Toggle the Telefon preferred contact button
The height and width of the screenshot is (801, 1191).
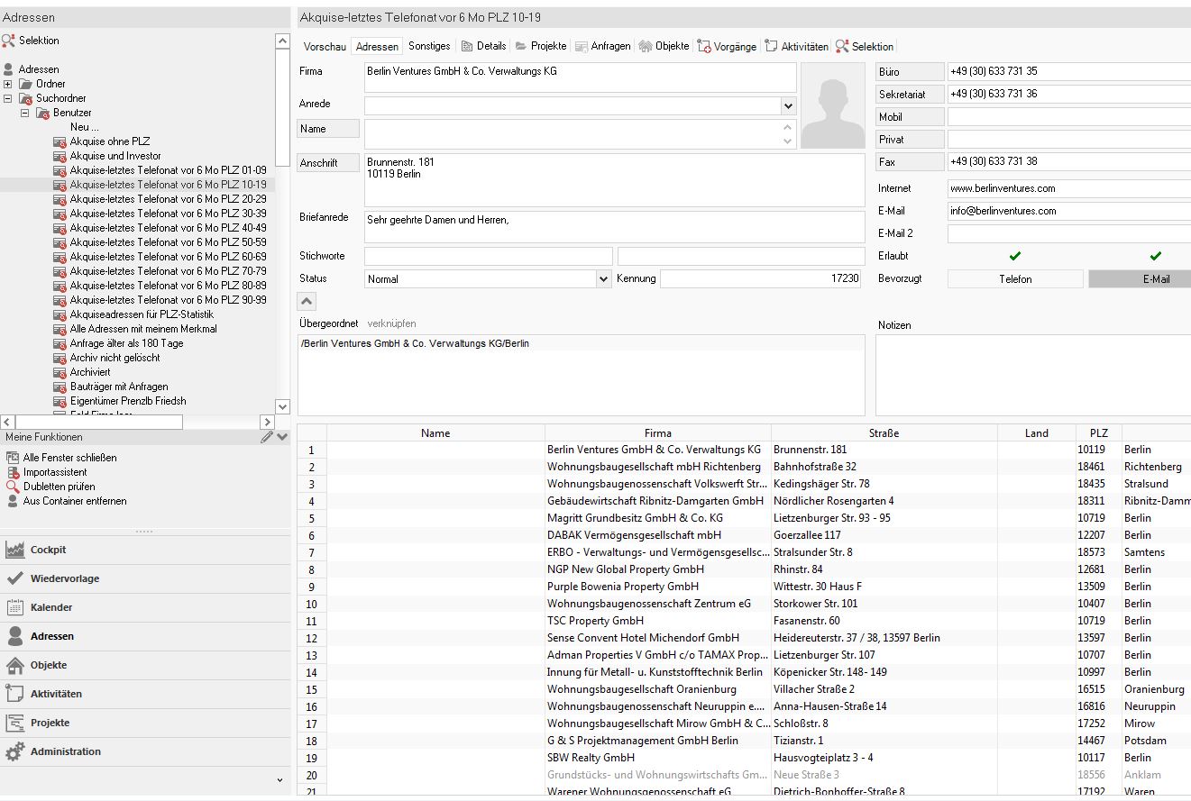[x=1014, y=279]
